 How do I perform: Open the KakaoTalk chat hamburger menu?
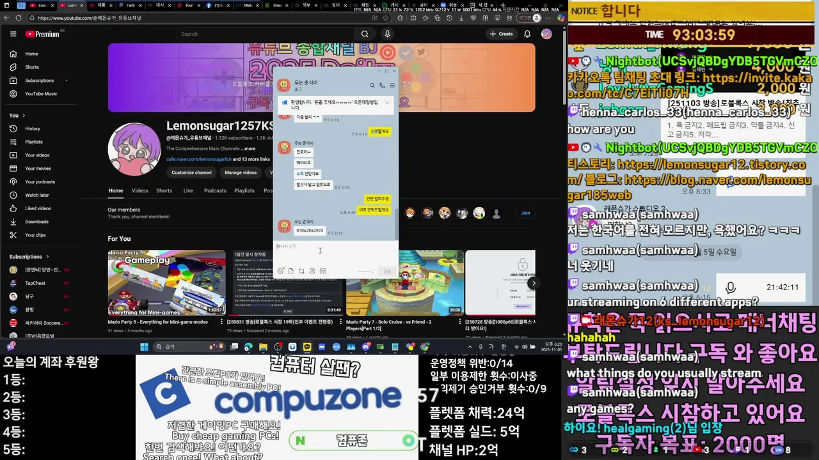click(392, 85)
